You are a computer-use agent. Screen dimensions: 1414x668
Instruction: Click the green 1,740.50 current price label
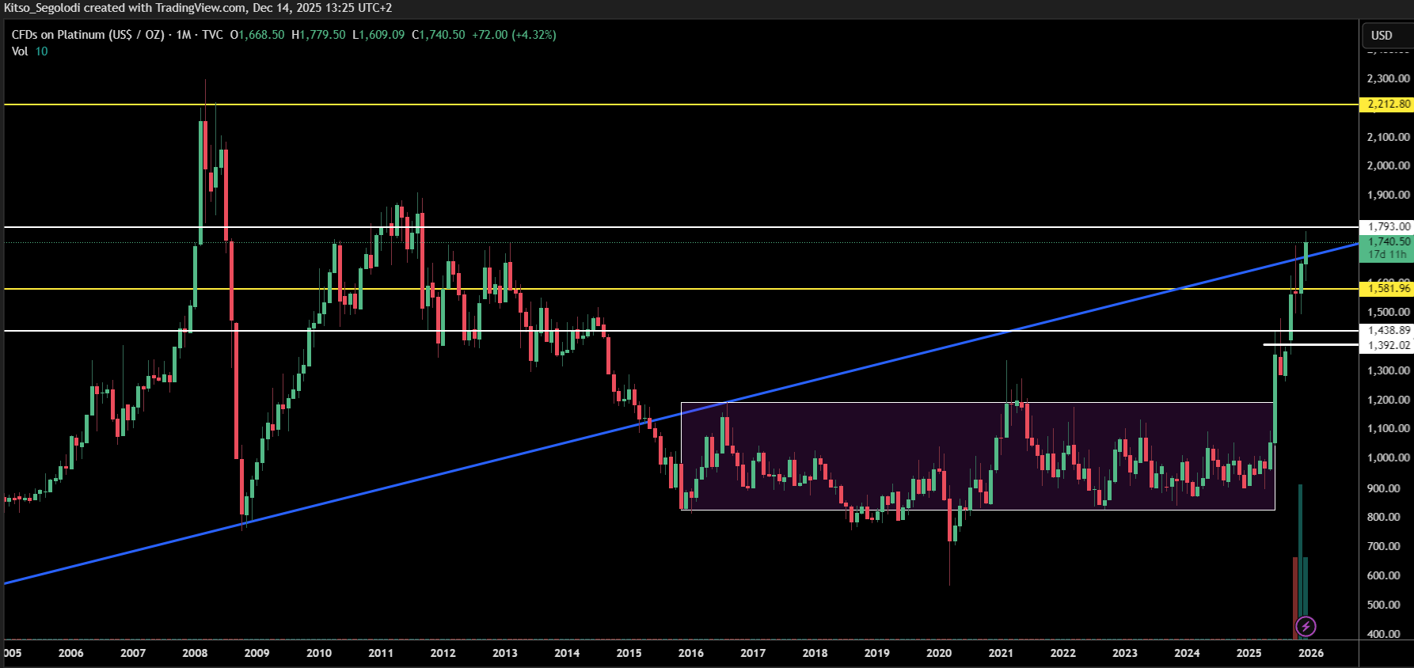pos(1388,241)
